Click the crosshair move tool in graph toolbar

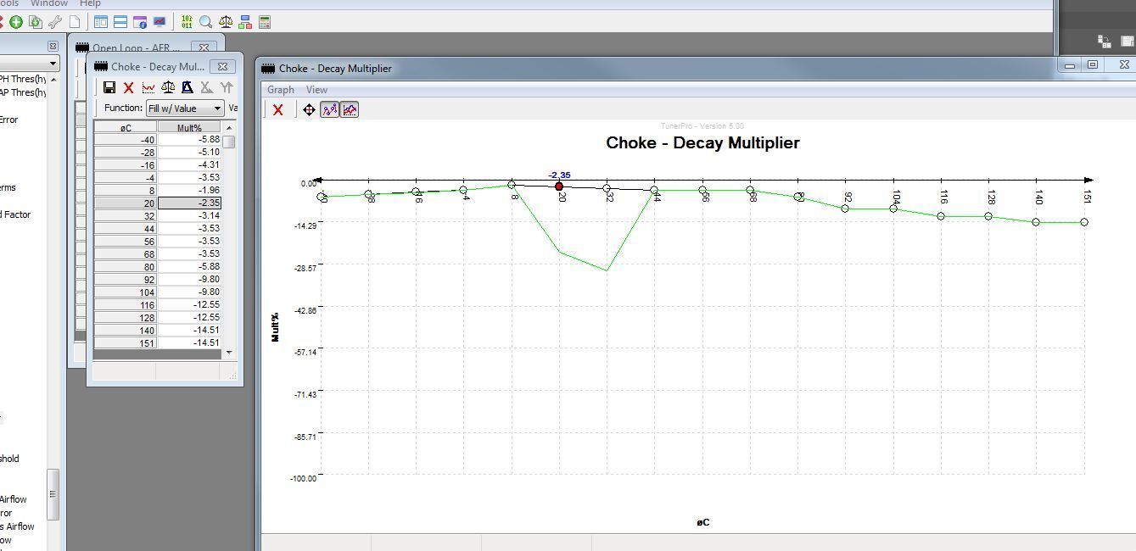(309, 109)
